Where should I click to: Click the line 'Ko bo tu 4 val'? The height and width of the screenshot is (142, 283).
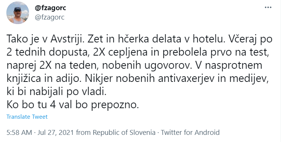[x=73, y=105]
